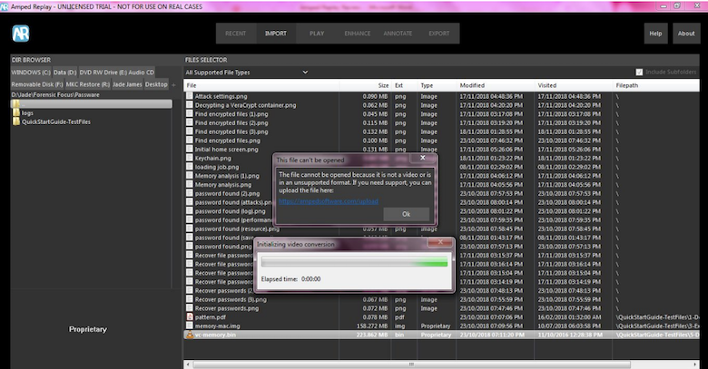Click the Filepath column header
708x369 pixels.
pyautogui.click(x=627, y=85)
